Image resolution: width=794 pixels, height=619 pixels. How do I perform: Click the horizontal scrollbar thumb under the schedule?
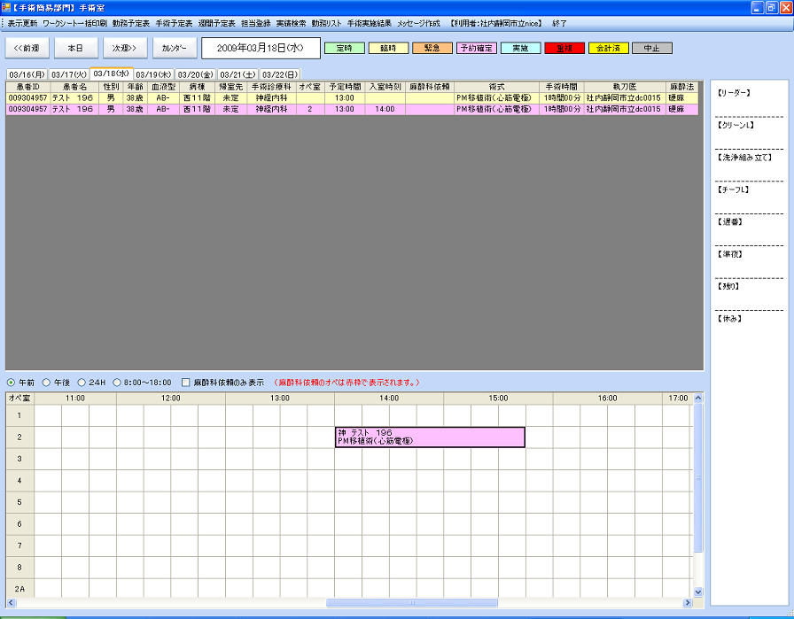[412, 602]
